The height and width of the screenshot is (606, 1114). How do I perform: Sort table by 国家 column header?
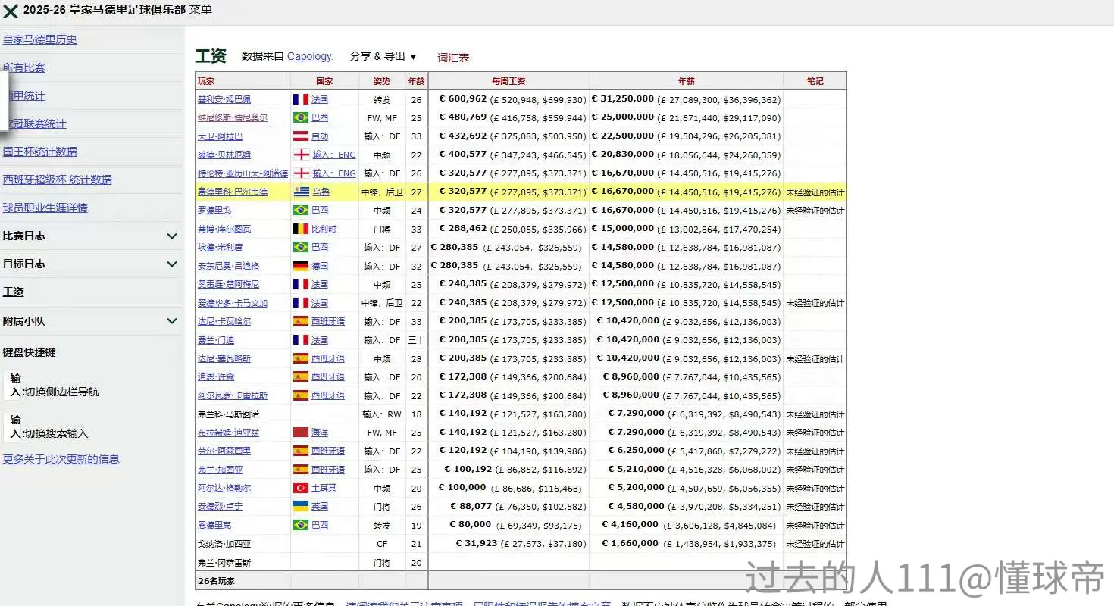tap(324, 81)
